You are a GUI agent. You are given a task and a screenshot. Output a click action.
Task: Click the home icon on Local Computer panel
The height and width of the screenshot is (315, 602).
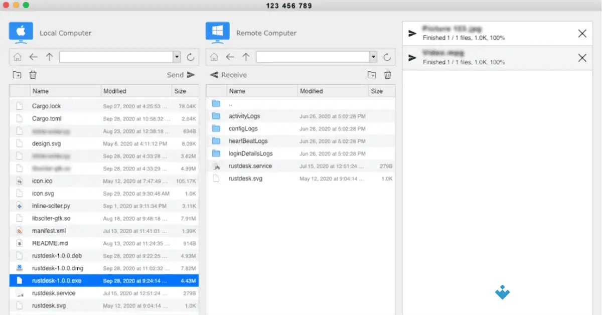[17, 57]
